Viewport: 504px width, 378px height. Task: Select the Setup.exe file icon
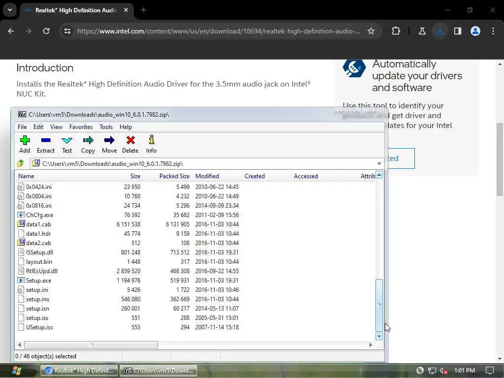[x=21, y=280]
